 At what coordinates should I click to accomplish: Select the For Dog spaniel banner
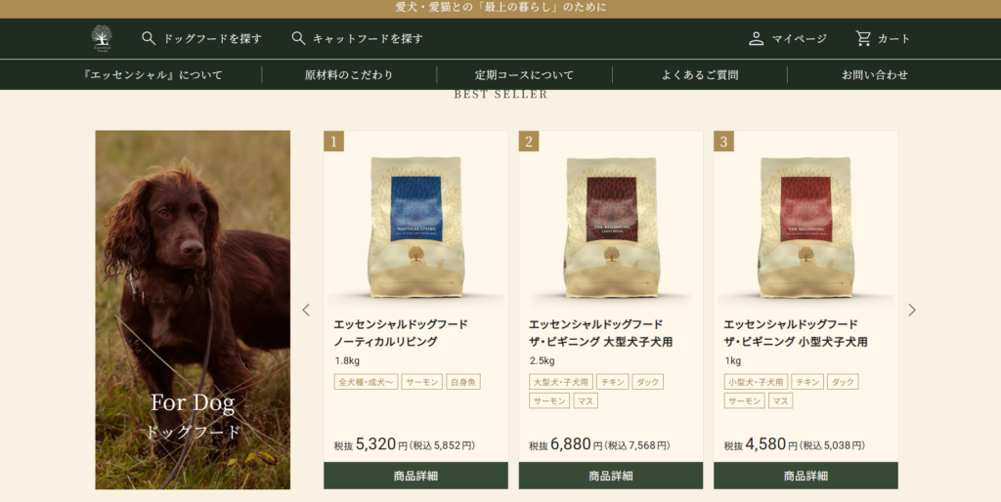[x=193, y=310]
